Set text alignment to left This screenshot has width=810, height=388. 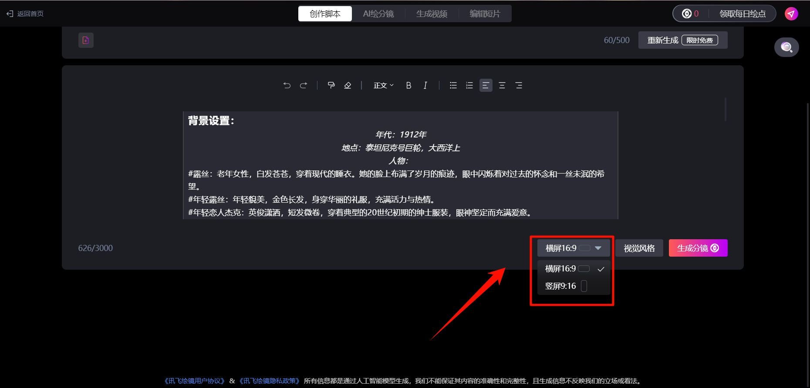(486, 85)
